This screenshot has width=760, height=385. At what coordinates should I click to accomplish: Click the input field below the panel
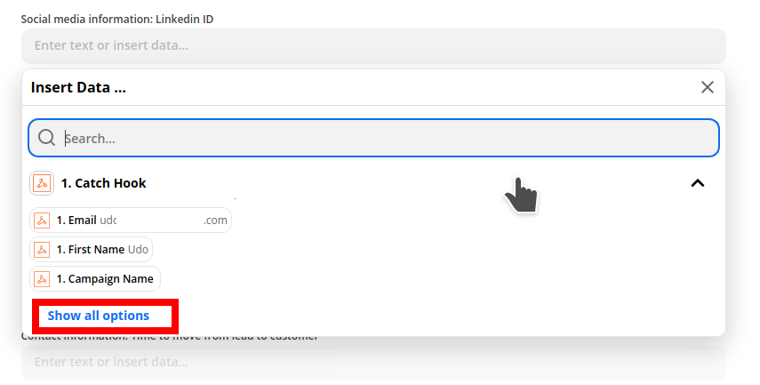click(x=373, y=362)
